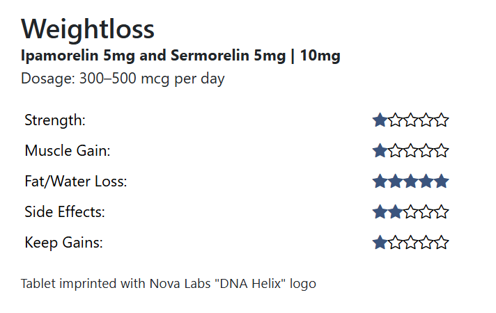Select the Strength label

[x=55, y=120]
